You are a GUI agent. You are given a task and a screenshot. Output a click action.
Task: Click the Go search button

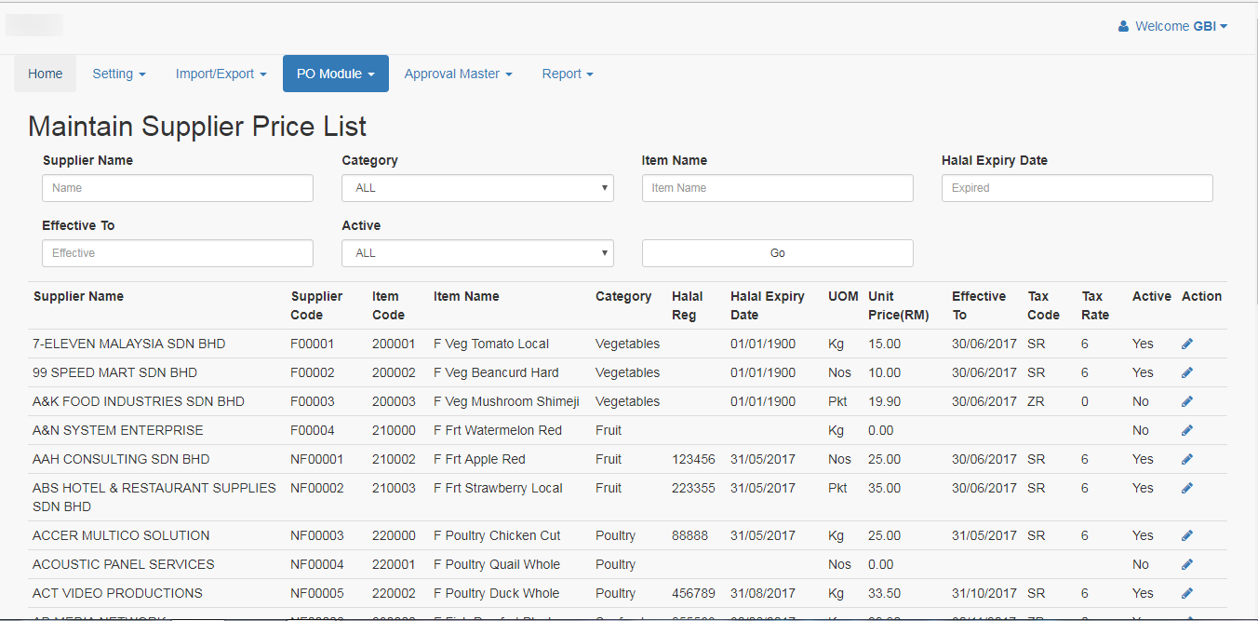pos(778,253)
